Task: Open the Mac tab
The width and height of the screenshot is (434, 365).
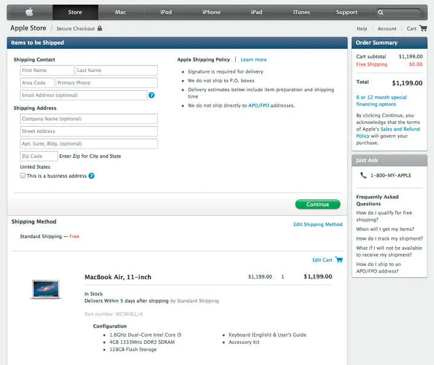Action: click(x=120, y=12)
